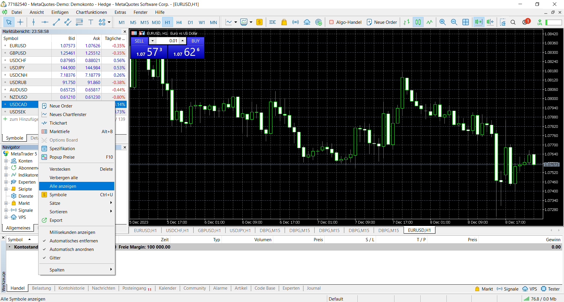Open the Chartfunktionen menu
The width and height of the screenshot is (564, 302).
click(91, 12)
